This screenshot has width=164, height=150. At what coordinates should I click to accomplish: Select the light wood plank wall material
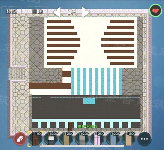(128, 139)
